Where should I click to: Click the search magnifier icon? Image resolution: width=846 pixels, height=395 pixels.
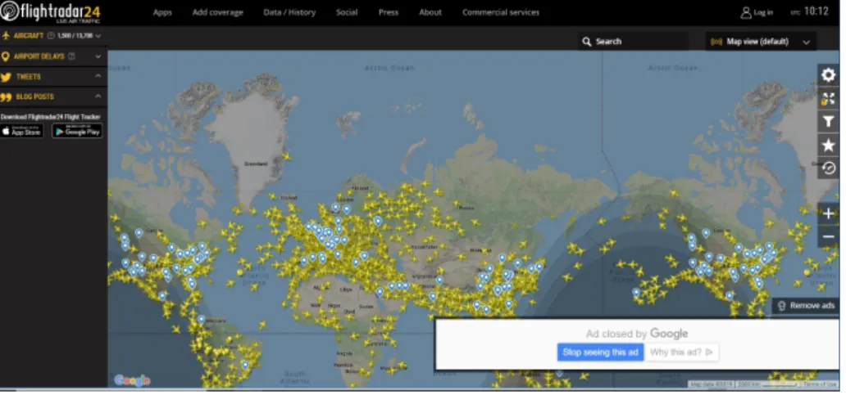pos(586,42)
